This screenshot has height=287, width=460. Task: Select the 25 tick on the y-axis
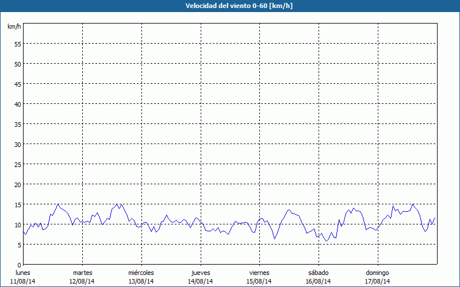tap(18, 164)
